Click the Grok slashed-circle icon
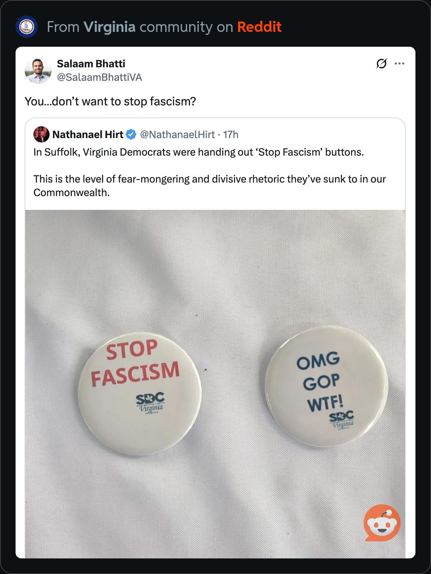Viewport: 431px width, 574px height. pos(381,64)
